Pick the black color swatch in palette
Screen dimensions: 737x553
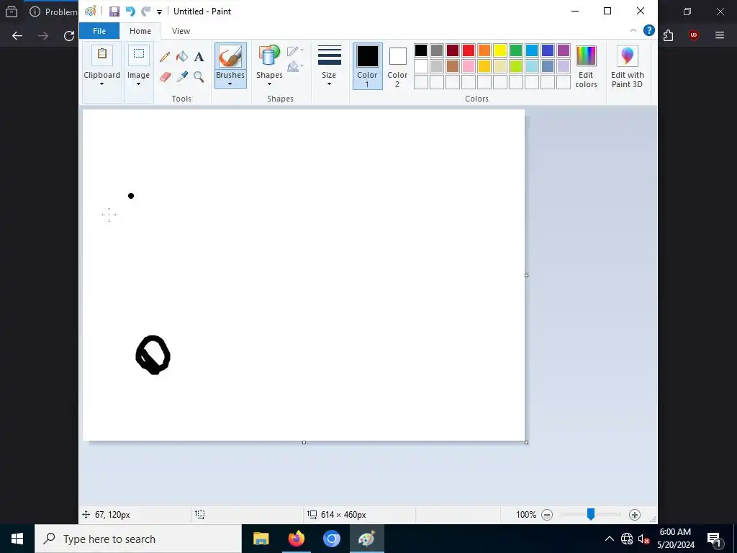[x=421, y=50]
